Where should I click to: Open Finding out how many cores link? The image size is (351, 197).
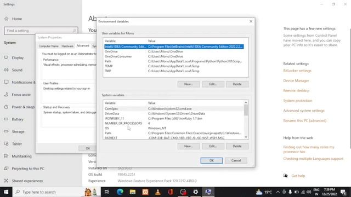point(309,149)
